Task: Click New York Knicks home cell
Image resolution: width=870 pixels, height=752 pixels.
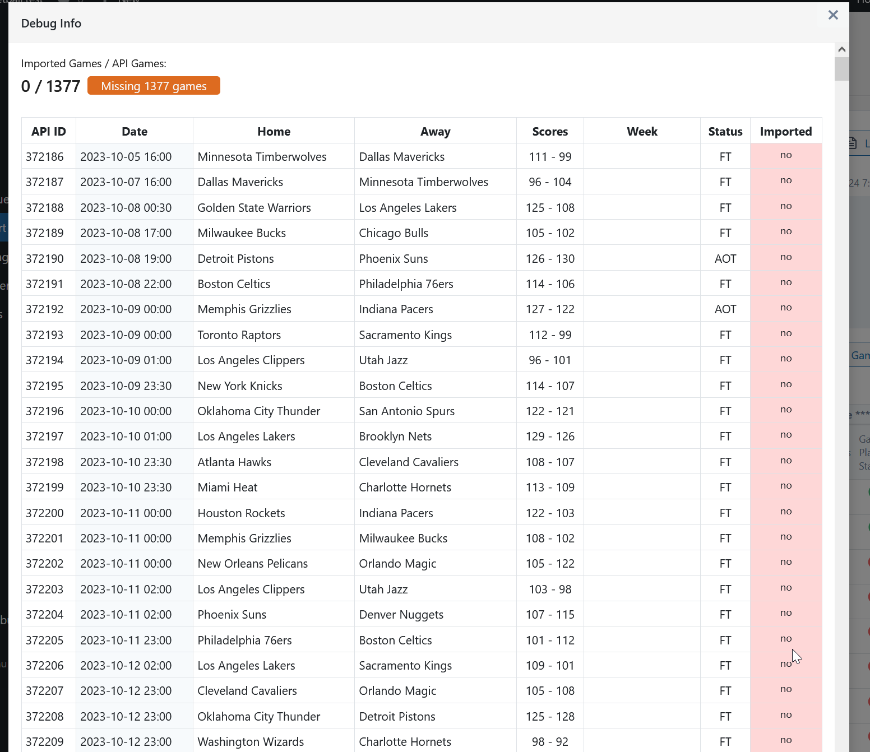Action: [x=274, y=386]
